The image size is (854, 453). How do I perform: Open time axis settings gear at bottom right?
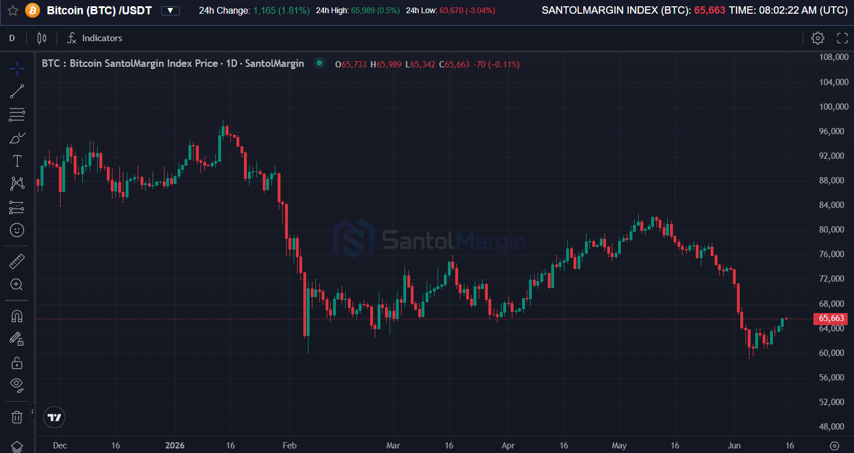(834, 446)
